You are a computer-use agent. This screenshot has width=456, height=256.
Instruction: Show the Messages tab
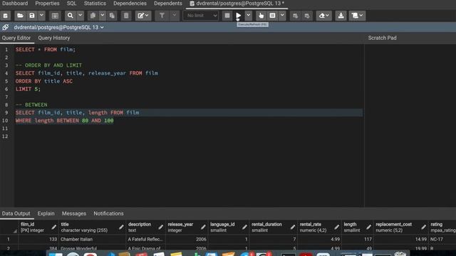click(x=74, y=213)
